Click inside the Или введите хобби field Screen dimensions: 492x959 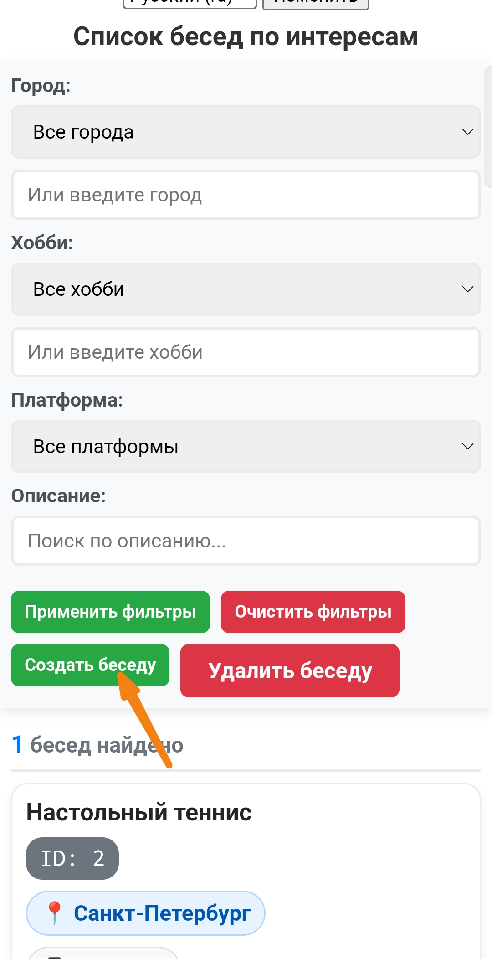click(x=246, y=352)
